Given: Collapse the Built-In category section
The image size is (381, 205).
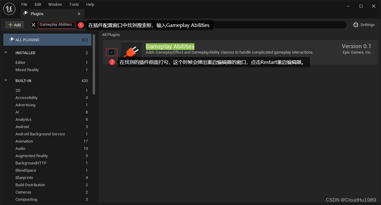Looking at the screenshot, I should pos(6,81).
